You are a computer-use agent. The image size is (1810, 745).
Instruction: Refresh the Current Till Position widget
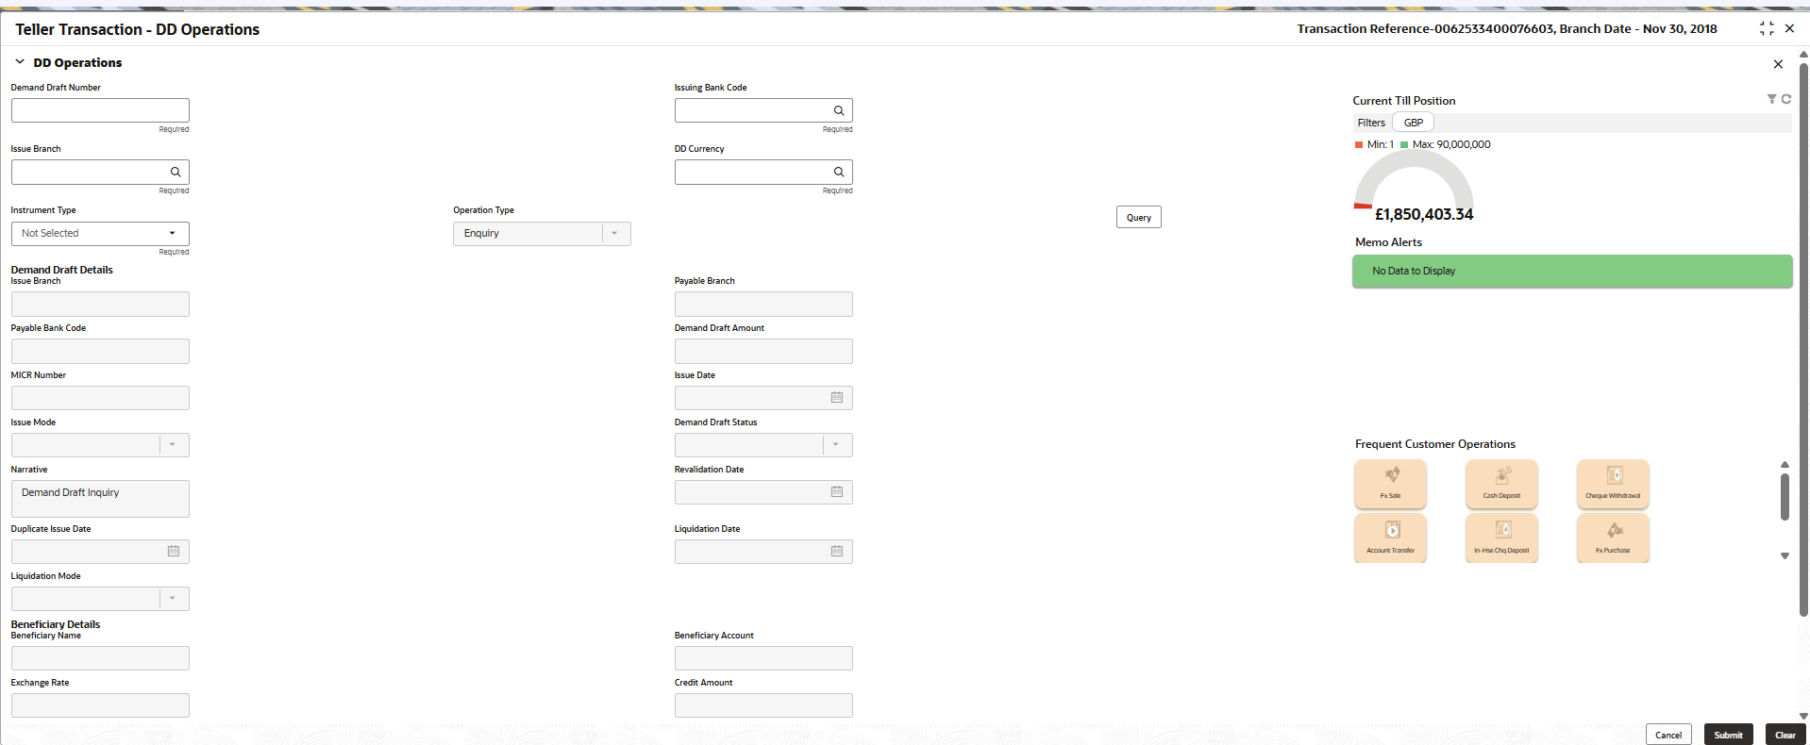tap(1785, 99)
